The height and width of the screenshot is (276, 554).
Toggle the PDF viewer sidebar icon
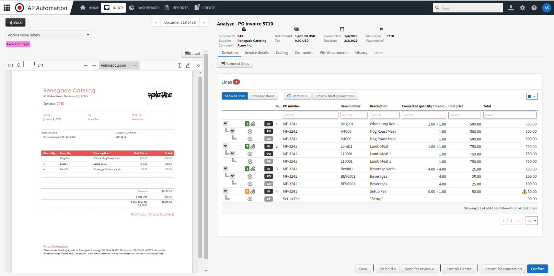10,65
